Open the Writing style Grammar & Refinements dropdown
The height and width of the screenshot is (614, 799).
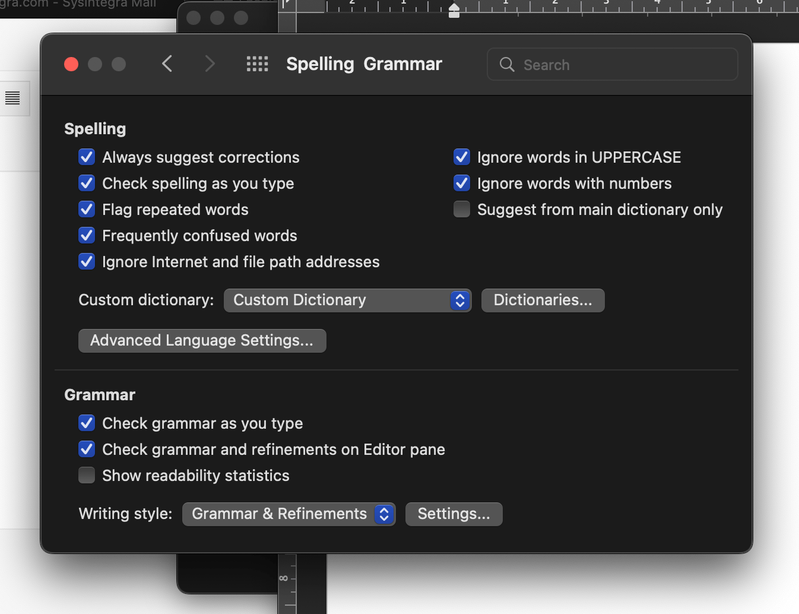[288, 514]
